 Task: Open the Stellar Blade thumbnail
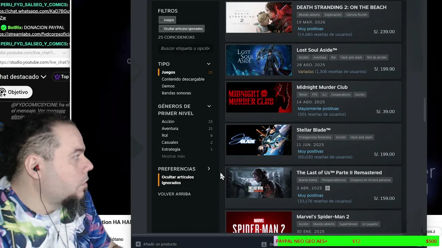tap(259, 140)
